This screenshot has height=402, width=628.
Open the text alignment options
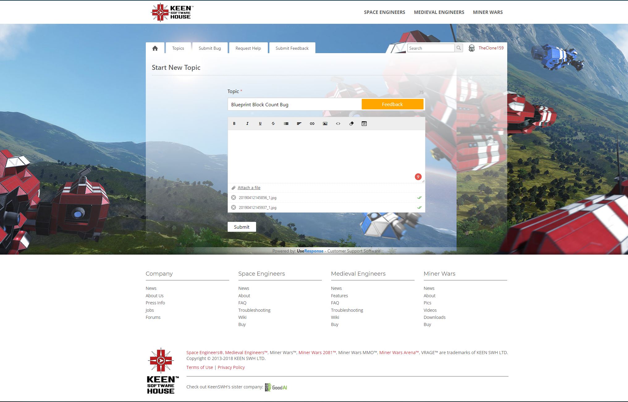click(299, 124)
